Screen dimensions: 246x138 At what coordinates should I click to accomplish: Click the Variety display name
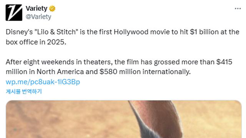[x=37, y=8]
